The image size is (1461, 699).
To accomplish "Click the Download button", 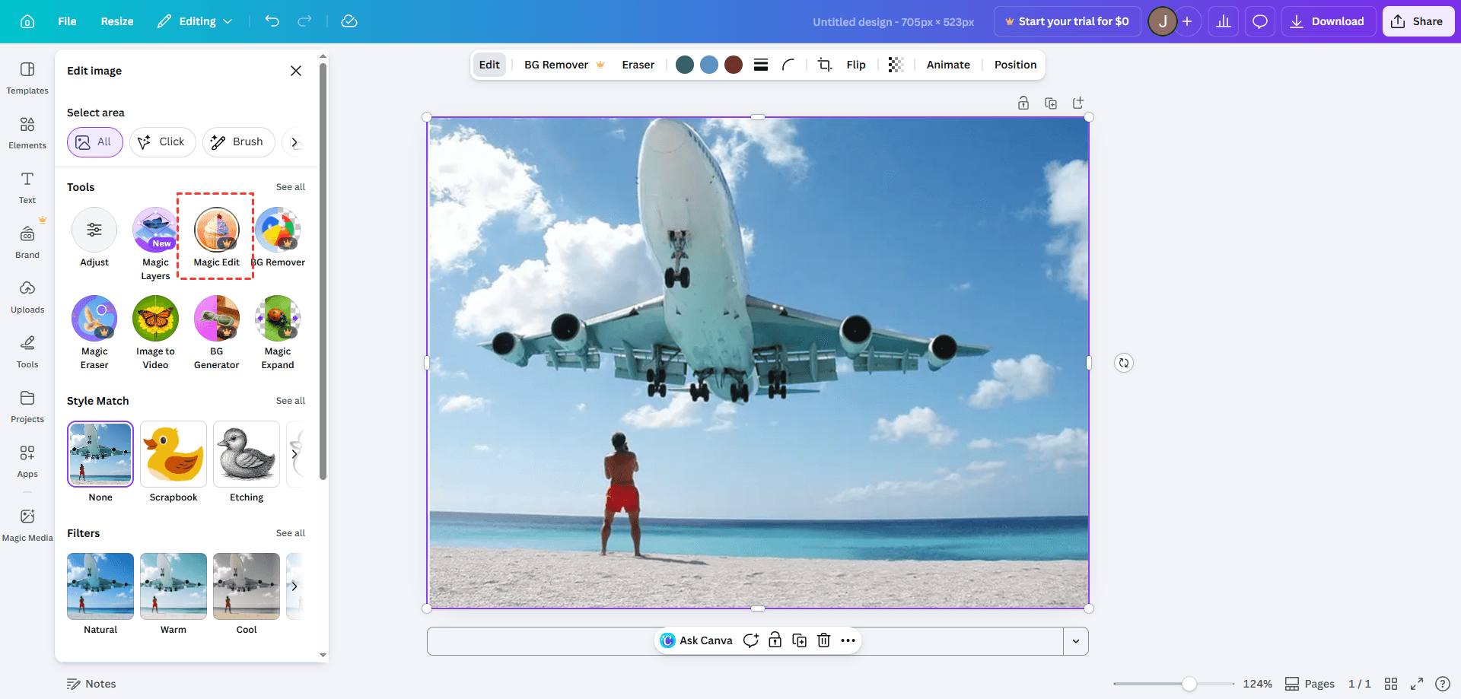I will (x=1328, y=21).
